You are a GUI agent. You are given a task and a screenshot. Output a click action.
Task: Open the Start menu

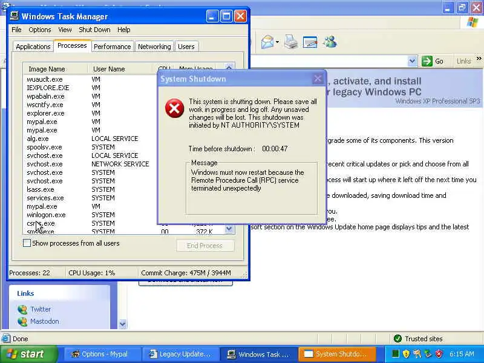point(28,354)
